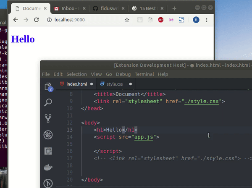Reload the localhost:9000 page

point(36,20)
